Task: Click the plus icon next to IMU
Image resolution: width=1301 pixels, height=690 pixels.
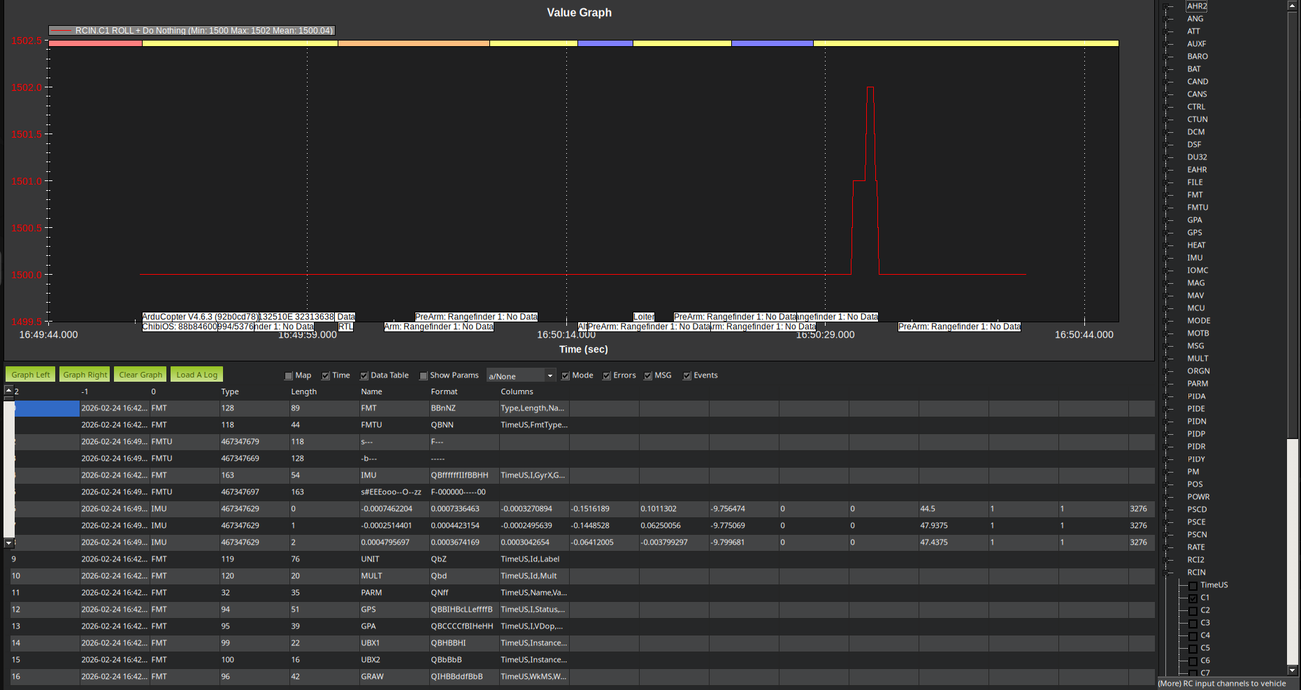Action: point(1166,258)
